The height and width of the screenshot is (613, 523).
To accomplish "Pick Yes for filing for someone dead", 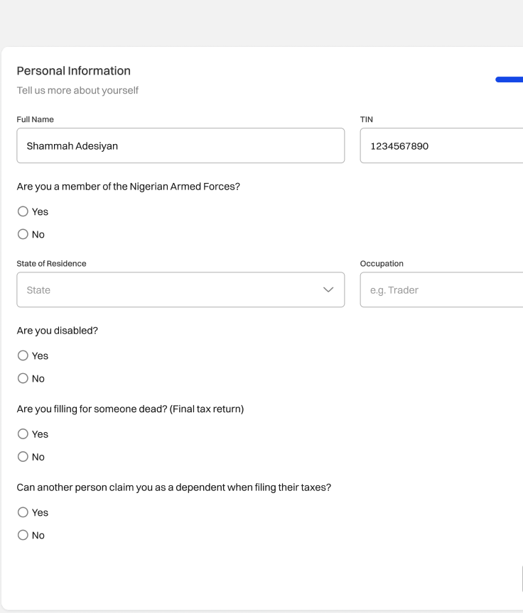I will pos(23,434).
